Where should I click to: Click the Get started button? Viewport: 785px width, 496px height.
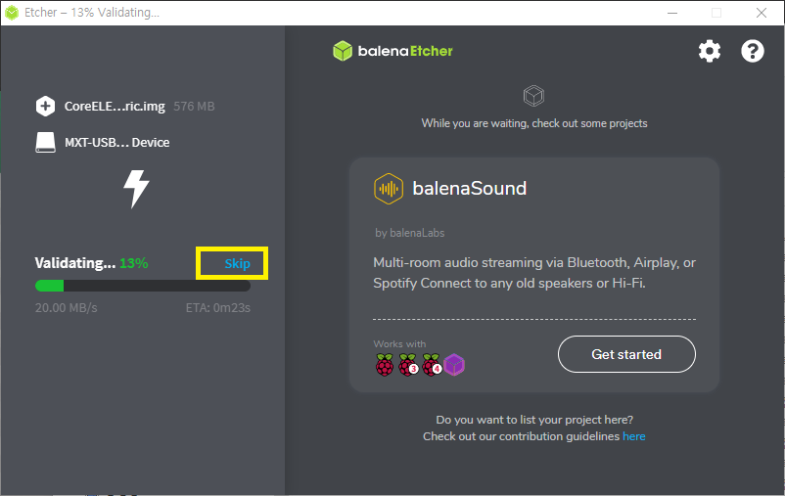(626, 354)
